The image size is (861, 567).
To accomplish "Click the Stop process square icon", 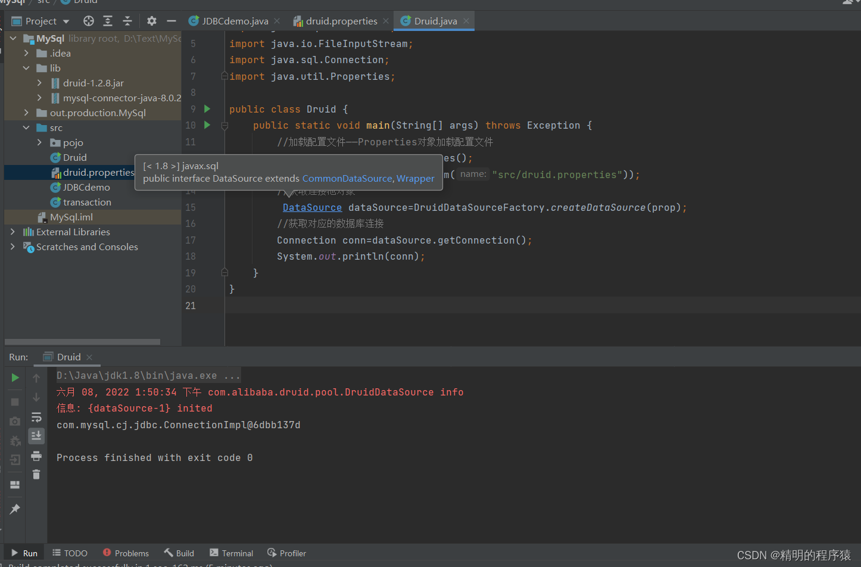I will (15, 402).
